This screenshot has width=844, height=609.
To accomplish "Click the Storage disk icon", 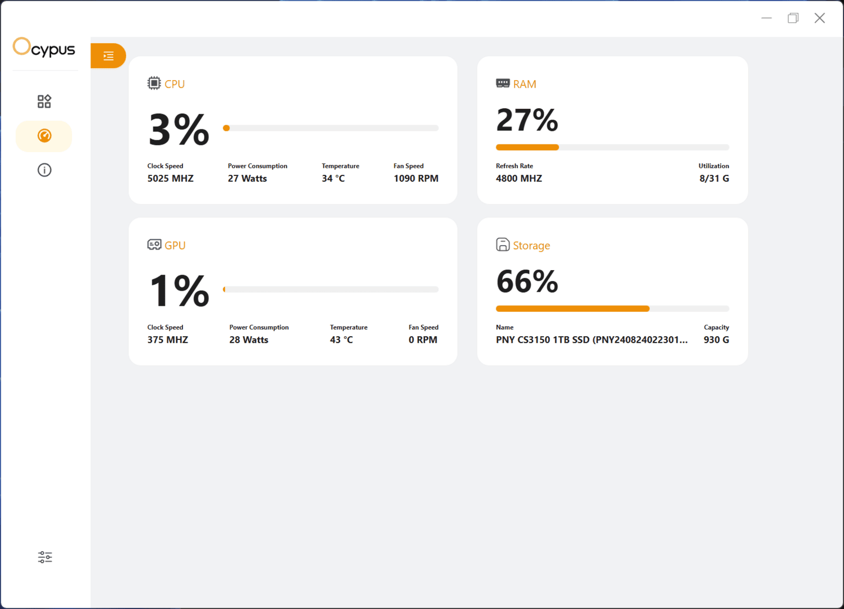I will point(503,245).
